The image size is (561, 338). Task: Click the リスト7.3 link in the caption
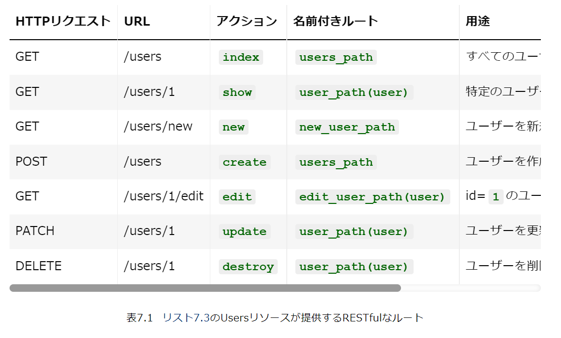pos(186,318)
